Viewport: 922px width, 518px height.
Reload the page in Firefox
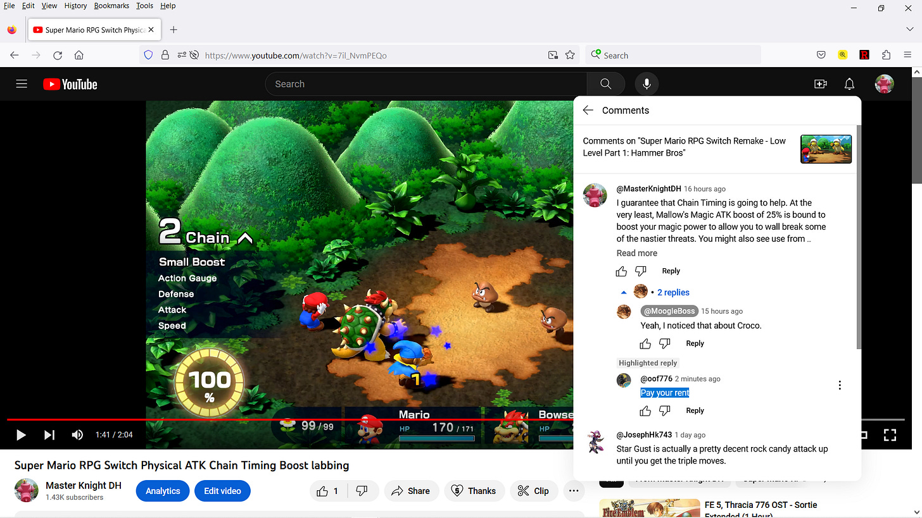pos(58,55)
